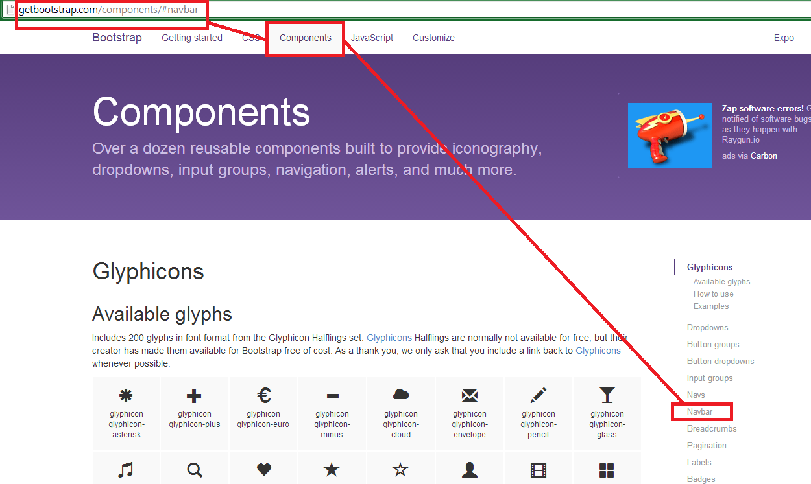Screen dimensions: 811x484
Task: Open the Customize nav item
Action: pos(433,38)
